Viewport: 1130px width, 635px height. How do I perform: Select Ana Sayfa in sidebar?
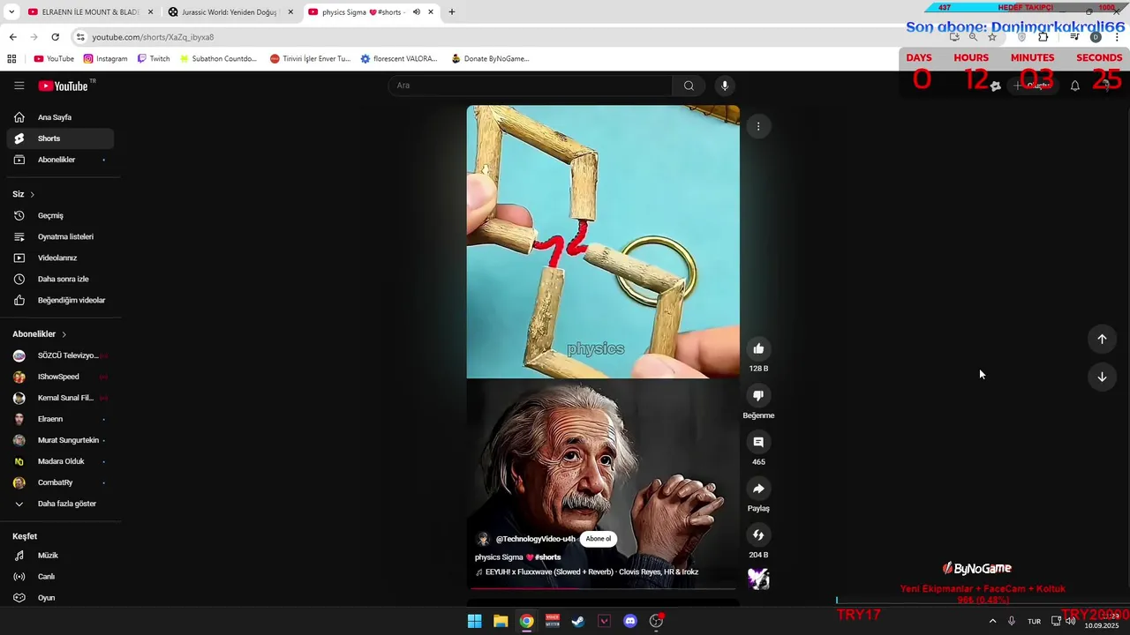point(60,117)
